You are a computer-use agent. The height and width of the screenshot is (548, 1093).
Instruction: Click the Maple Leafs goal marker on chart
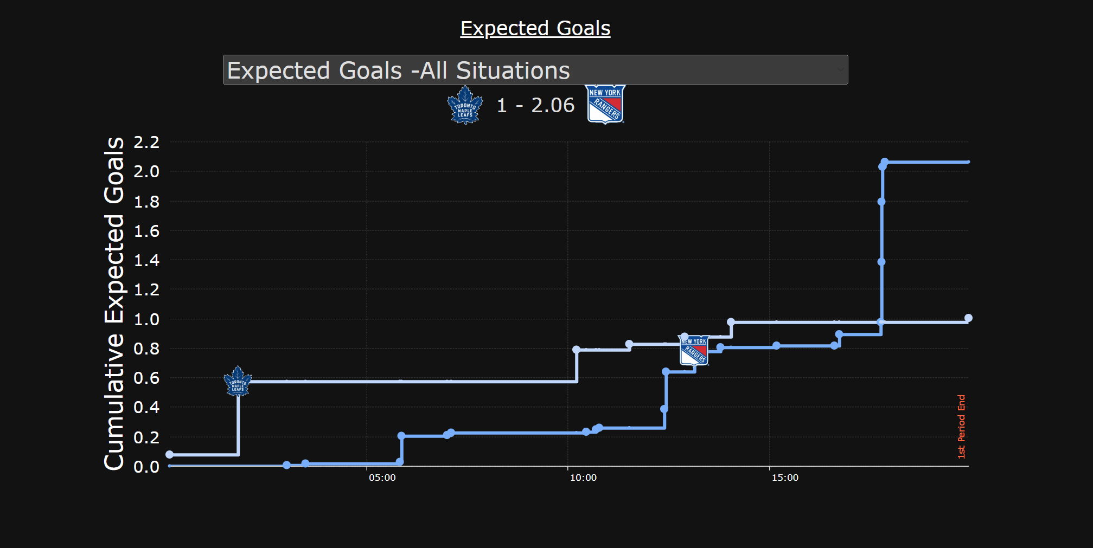click(238, 382)
